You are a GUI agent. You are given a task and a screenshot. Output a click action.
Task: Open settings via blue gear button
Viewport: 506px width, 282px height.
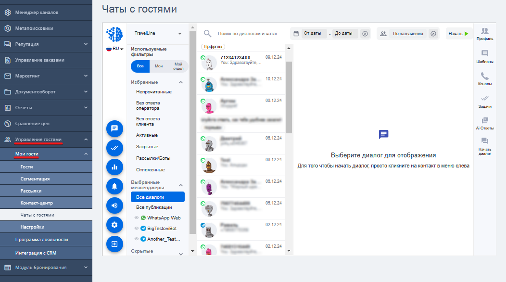pos(114,225)
